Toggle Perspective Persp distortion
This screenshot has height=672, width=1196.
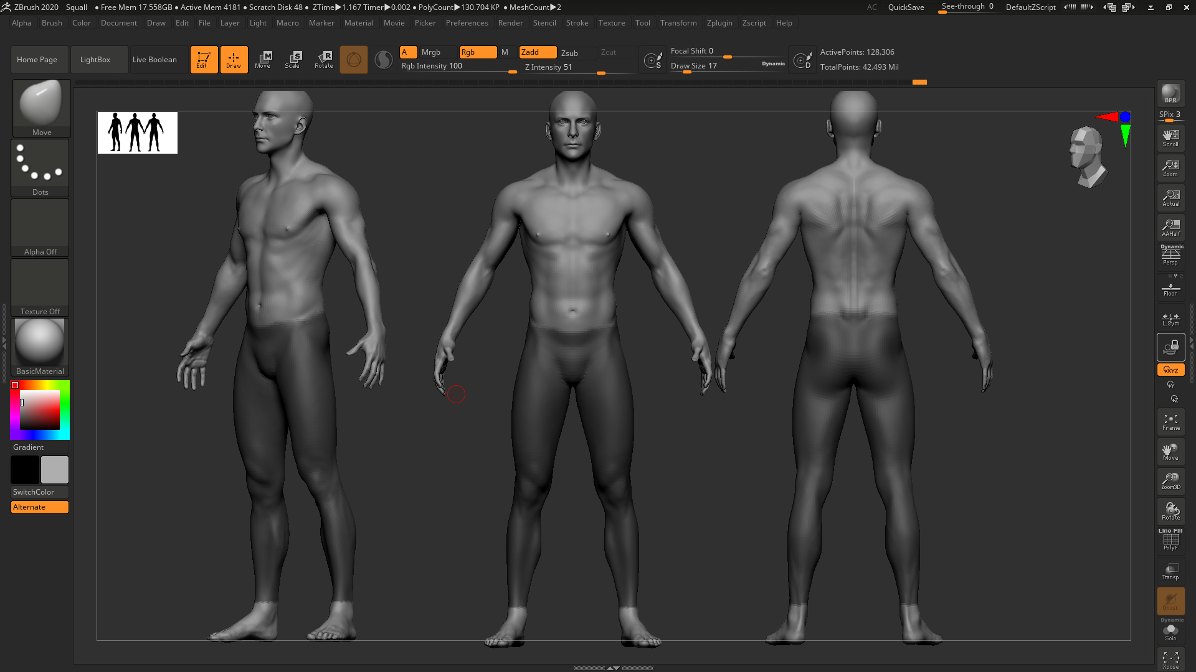pyautogui.click(x=1170, y=256)
